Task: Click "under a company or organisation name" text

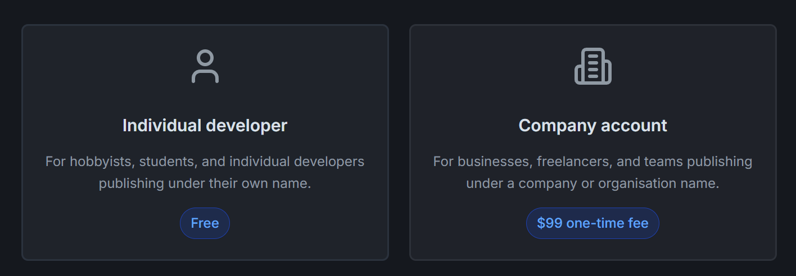Action: [593, 183]
